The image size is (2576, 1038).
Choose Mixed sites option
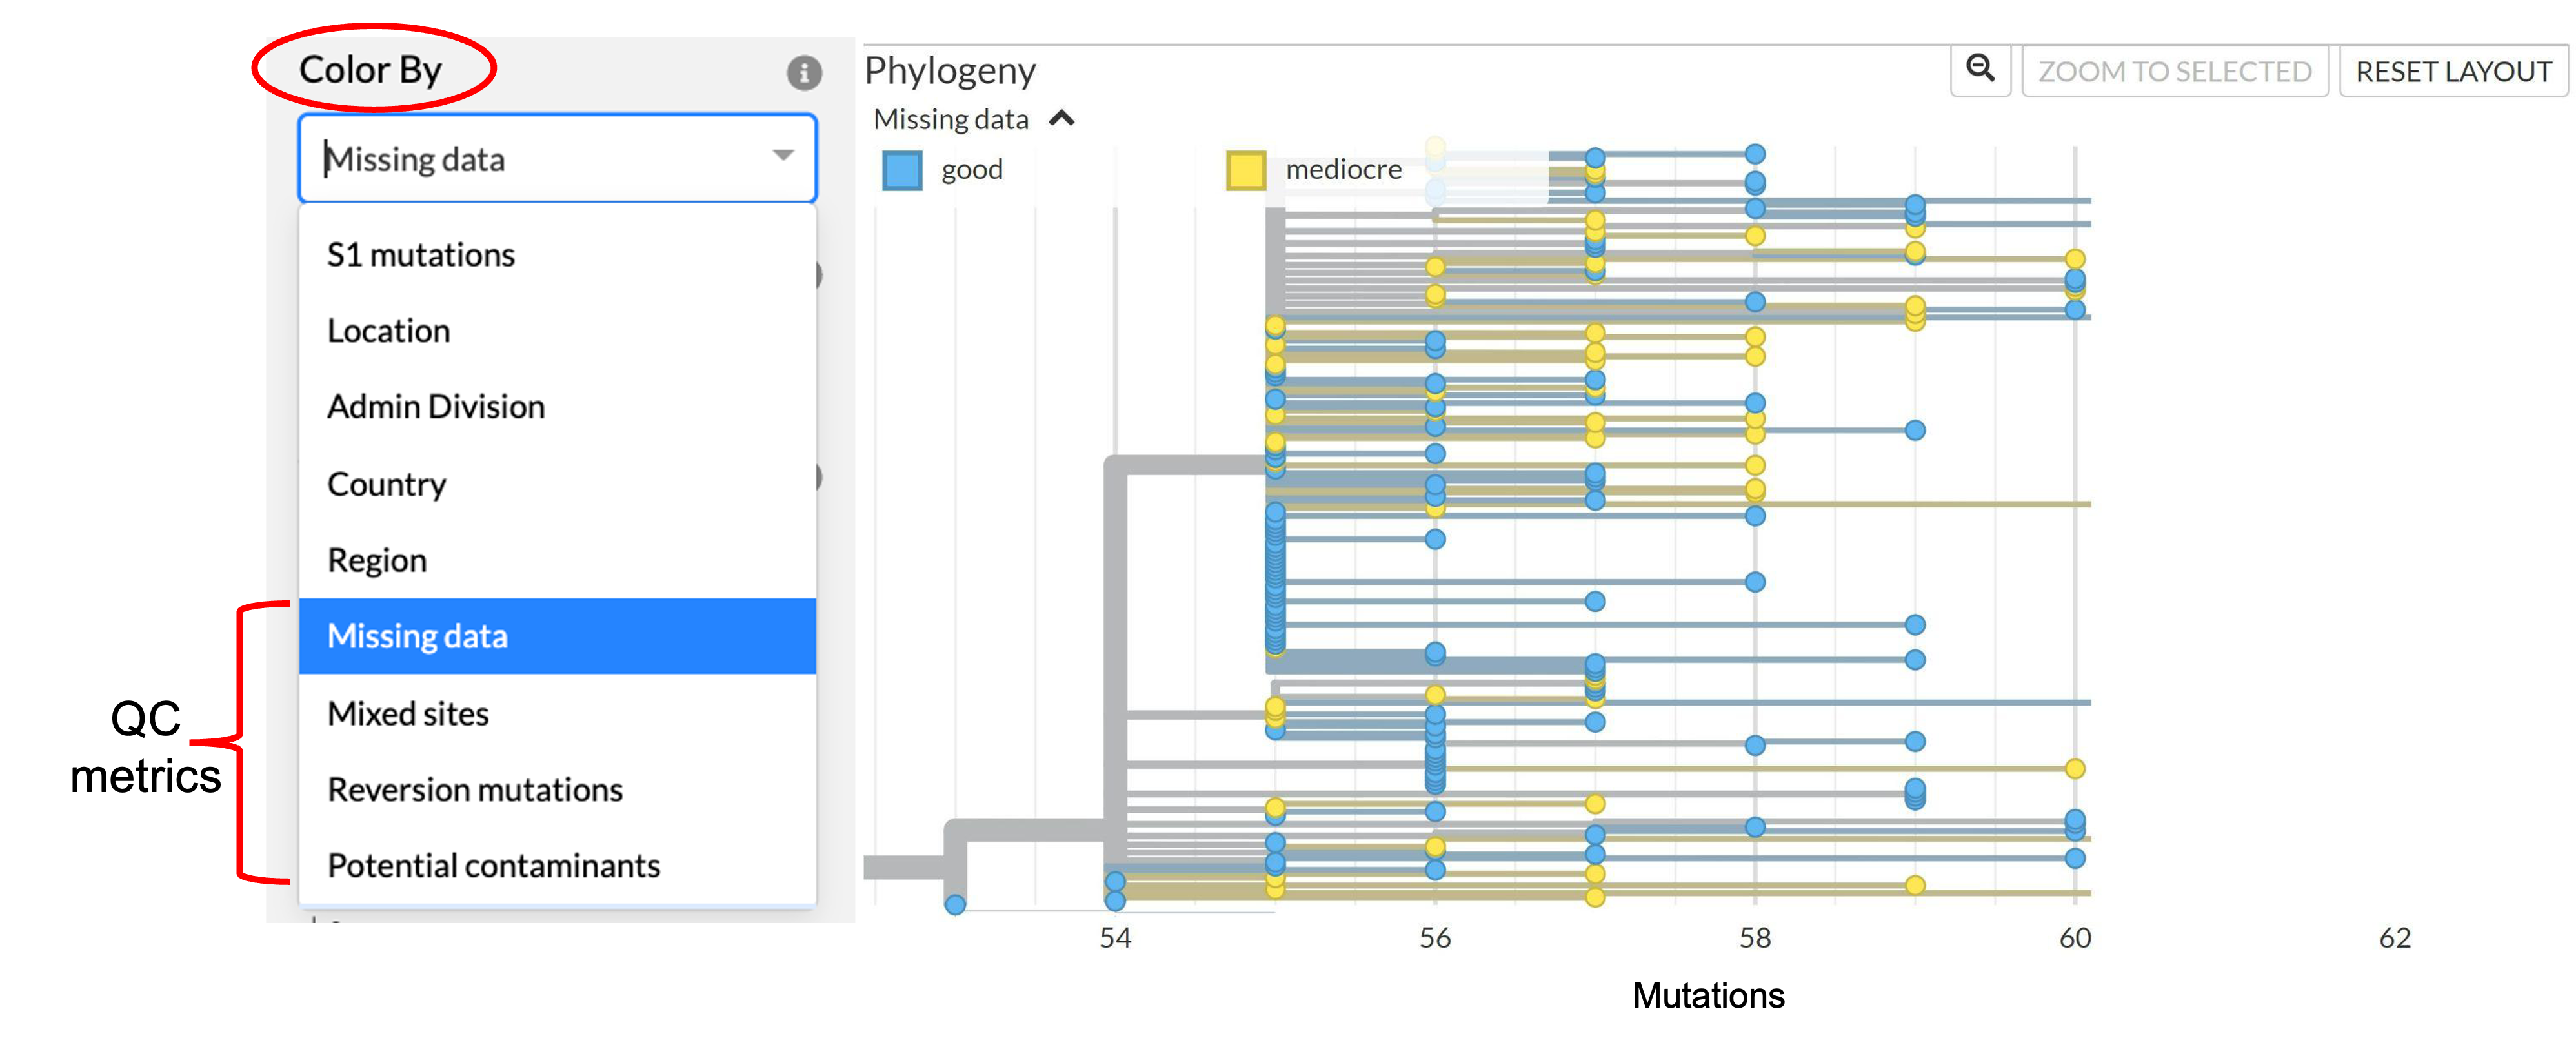coord(408,714)
